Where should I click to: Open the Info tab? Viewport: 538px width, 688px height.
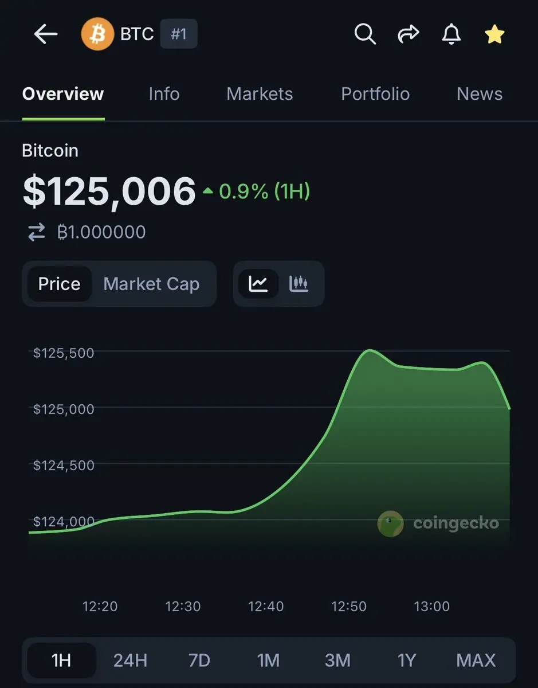(x=164, y=94)
